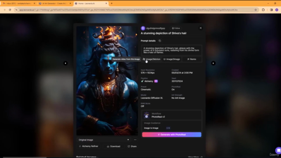Click the Image2Motion button
This screenshot has height=158, width=281.
[x=151, y=59]
